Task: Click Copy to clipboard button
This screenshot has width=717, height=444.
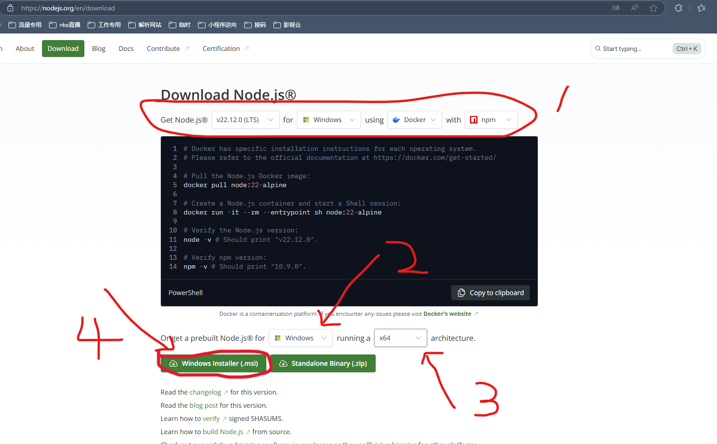Action: (490, 293)
